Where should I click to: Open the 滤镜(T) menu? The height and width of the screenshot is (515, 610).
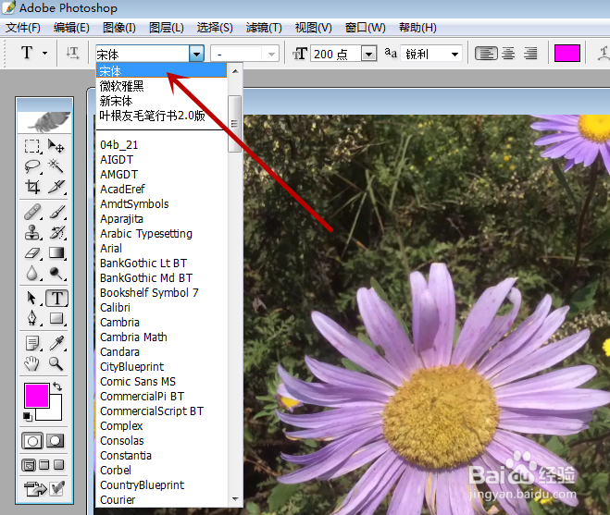click(x=264, y=28)
